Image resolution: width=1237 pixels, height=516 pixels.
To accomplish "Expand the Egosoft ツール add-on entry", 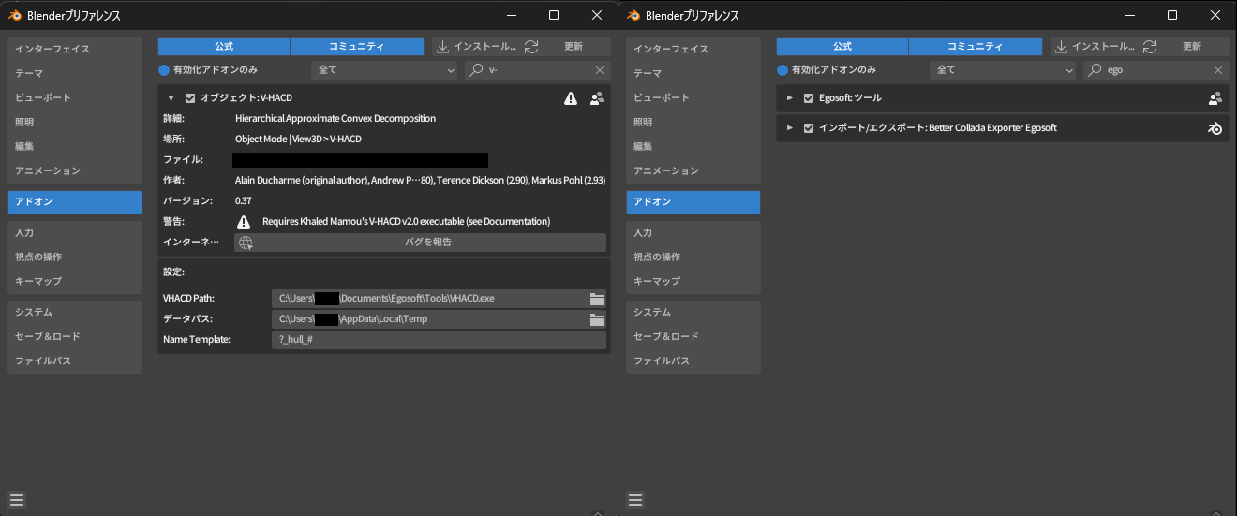I will point(790,98).
